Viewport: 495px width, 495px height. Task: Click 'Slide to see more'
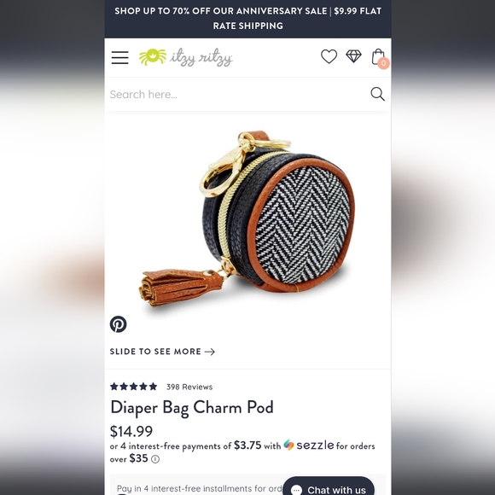pos(162,352)
